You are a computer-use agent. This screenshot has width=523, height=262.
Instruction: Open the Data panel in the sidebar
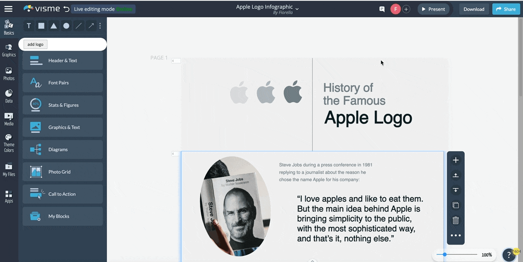pos(9,96)
